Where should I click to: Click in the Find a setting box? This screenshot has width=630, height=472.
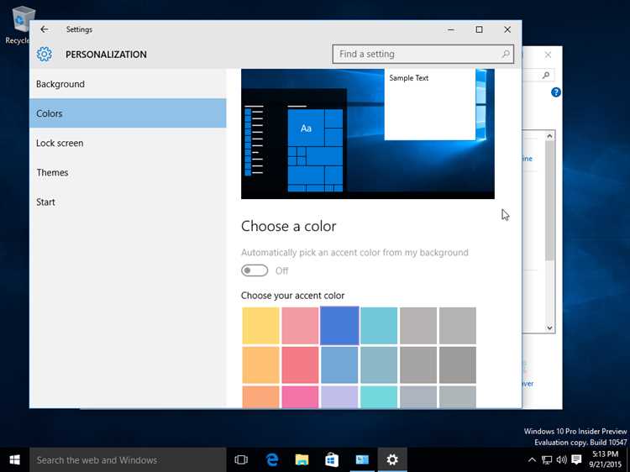click(423, 54)
